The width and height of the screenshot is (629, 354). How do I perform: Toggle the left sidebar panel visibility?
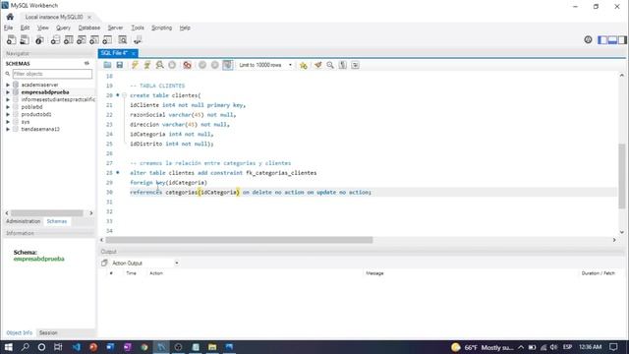(x=602, y=39)
